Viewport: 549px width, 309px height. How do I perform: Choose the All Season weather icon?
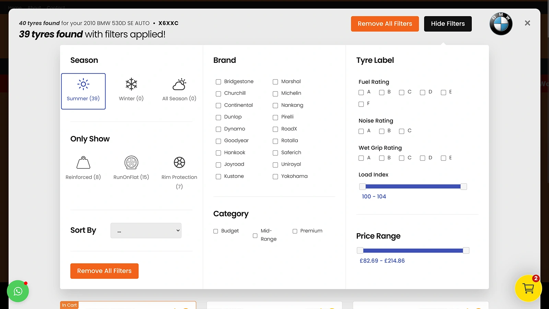coord(179,84)
